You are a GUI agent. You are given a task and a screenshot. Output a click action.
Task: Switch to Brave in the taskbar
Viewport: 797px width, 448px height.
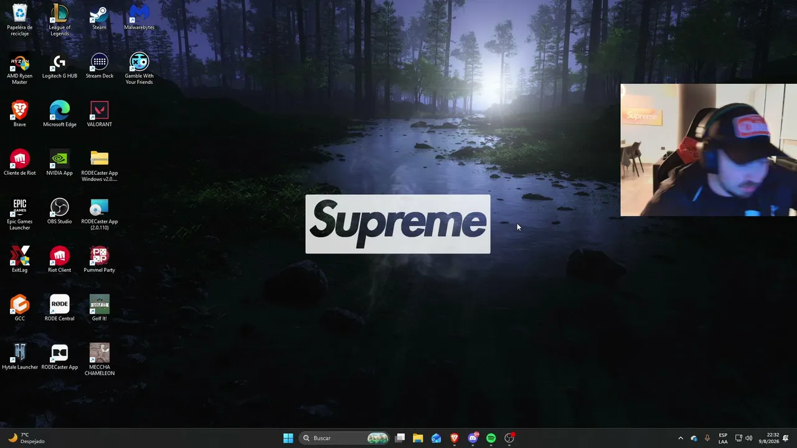tap(455, 438)
